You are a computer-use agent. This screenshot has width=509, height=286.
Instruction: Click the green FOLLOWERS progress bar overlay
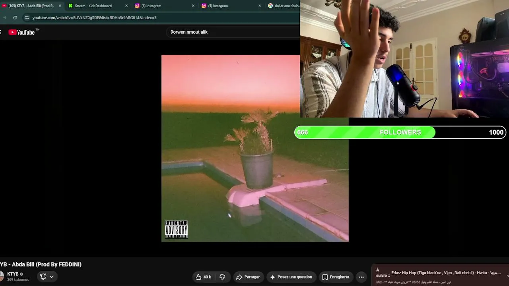[x=400, y=132]
